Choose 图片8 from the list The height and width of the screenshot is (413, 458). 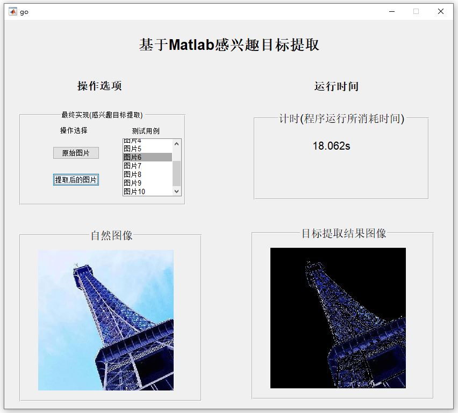tap(147, 174)
